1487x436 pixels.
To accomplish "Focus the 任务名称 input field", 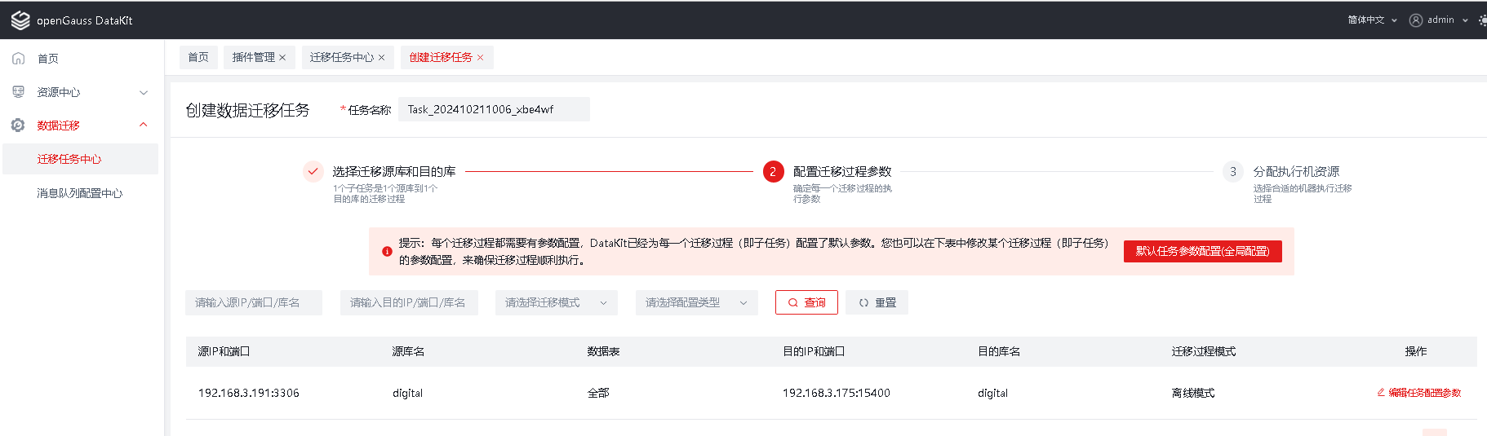I will [494, 109].
